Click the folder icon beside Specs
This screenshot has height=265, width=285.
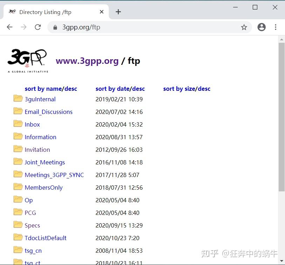18,225
